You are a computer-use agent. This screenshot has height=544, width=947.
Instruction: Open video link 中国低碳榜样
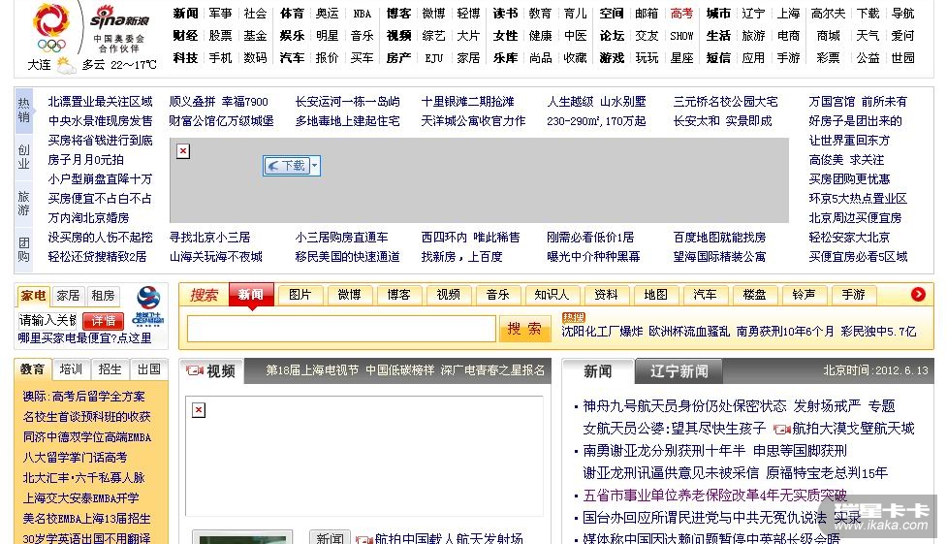[x=399, y=370]
